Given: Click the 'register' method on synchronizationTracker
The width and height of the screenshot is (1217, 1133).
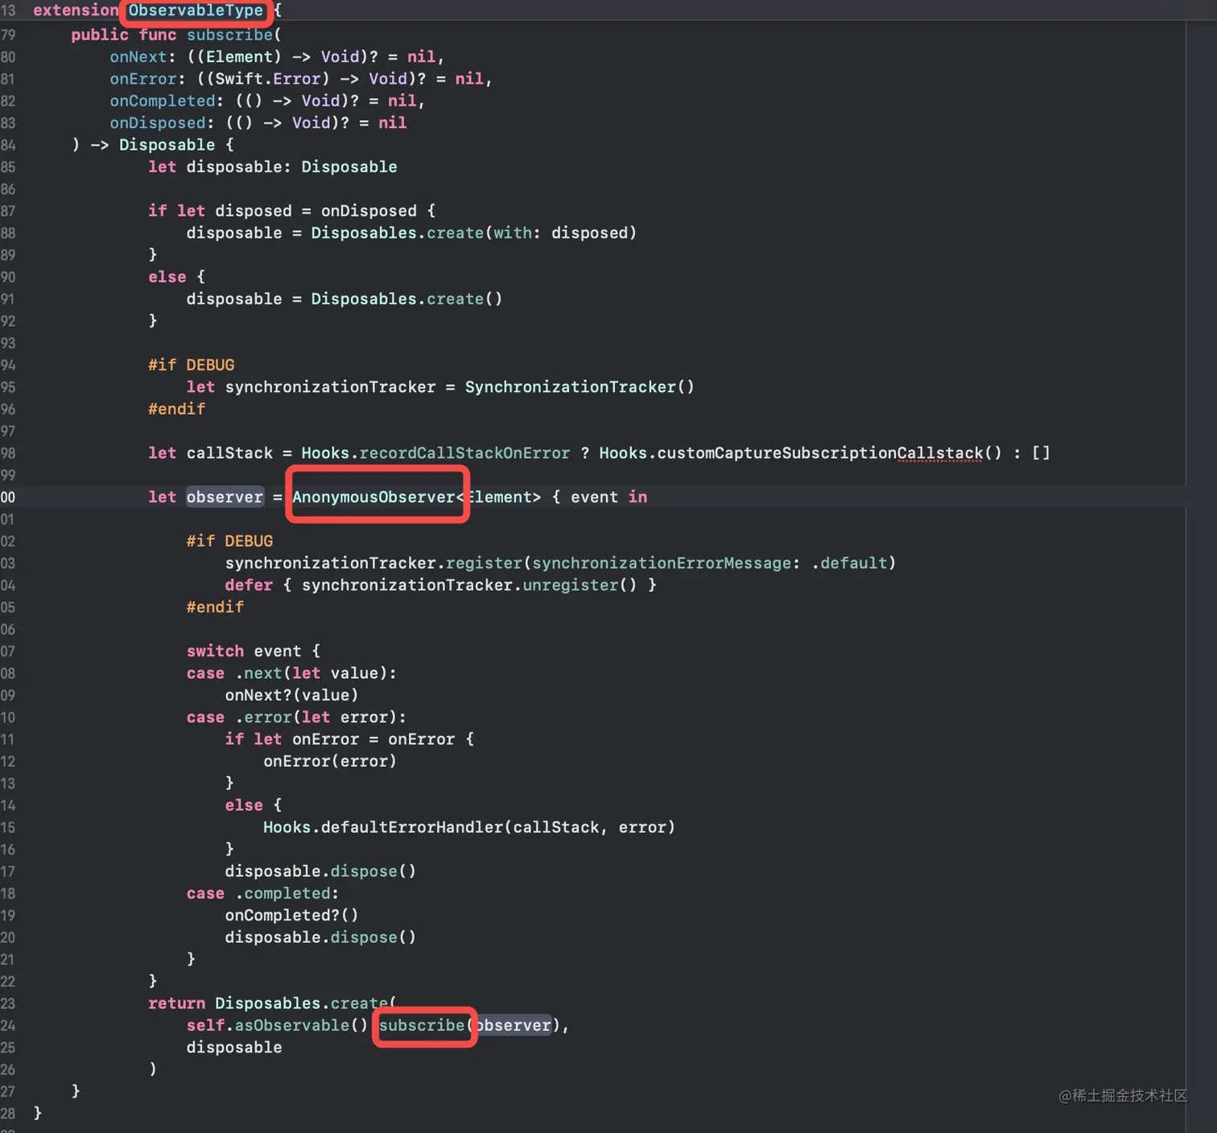Looking at the screenshot, I should point(484,563).
